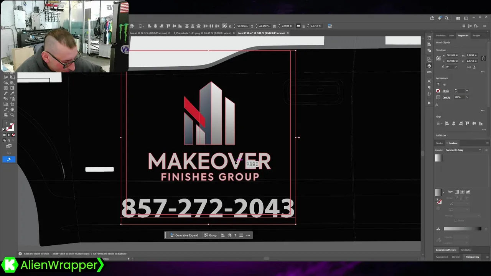Screen dimensions: 491x276
Task: Open the Opacity label link in Appearance
Action: pyautogui.click(x=447, y=97)
